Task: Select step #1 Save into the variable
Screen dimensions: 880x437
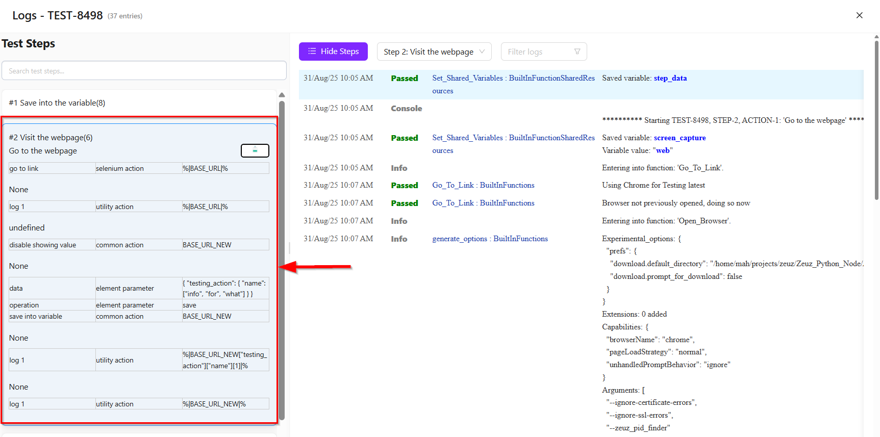Action: (57, 103)
